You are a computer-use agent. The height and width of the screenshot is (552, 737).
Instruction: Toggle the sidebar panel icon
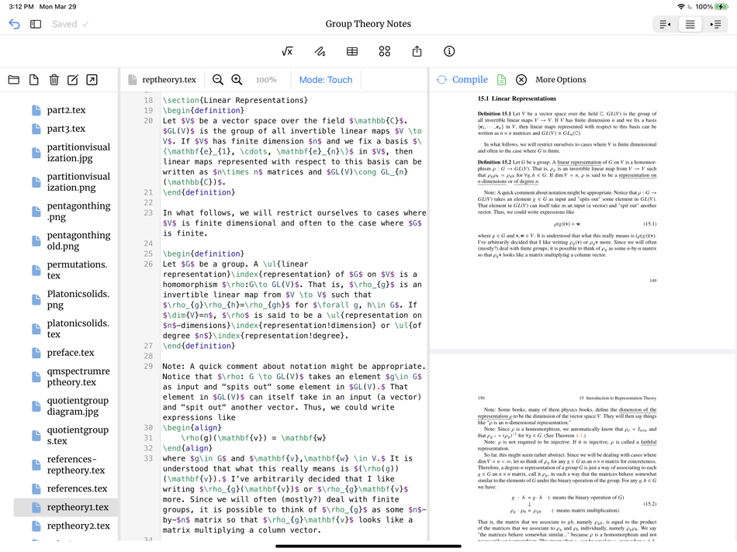tap(36, 24)
